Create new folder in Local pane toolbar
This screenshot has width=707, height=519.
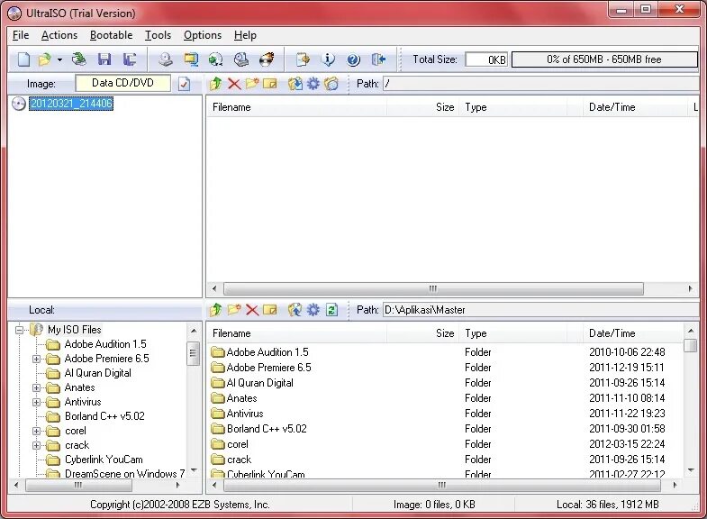point(234,310)
